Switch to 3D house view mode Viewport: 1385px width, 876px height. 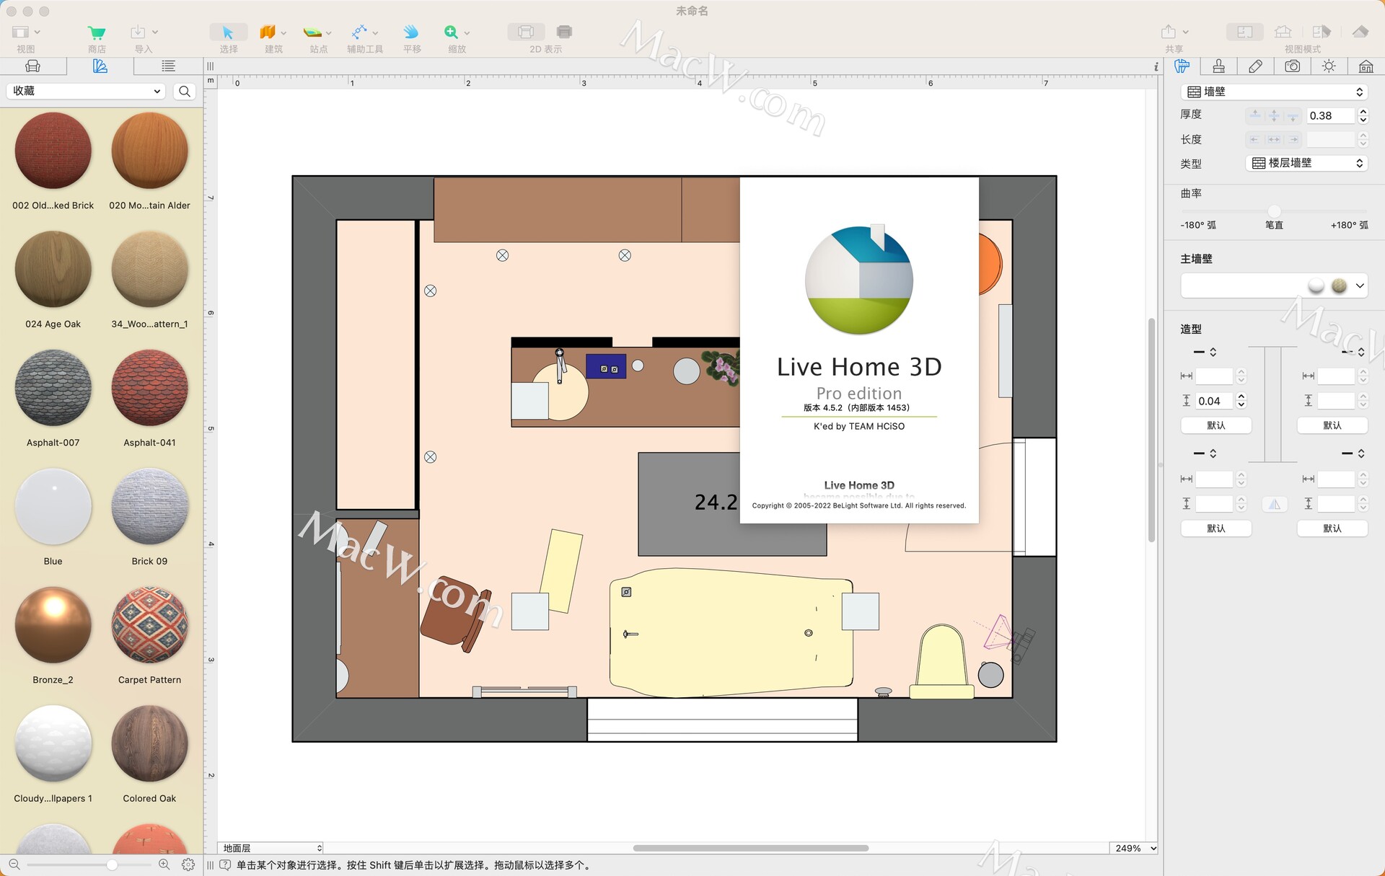point(1283,32)
